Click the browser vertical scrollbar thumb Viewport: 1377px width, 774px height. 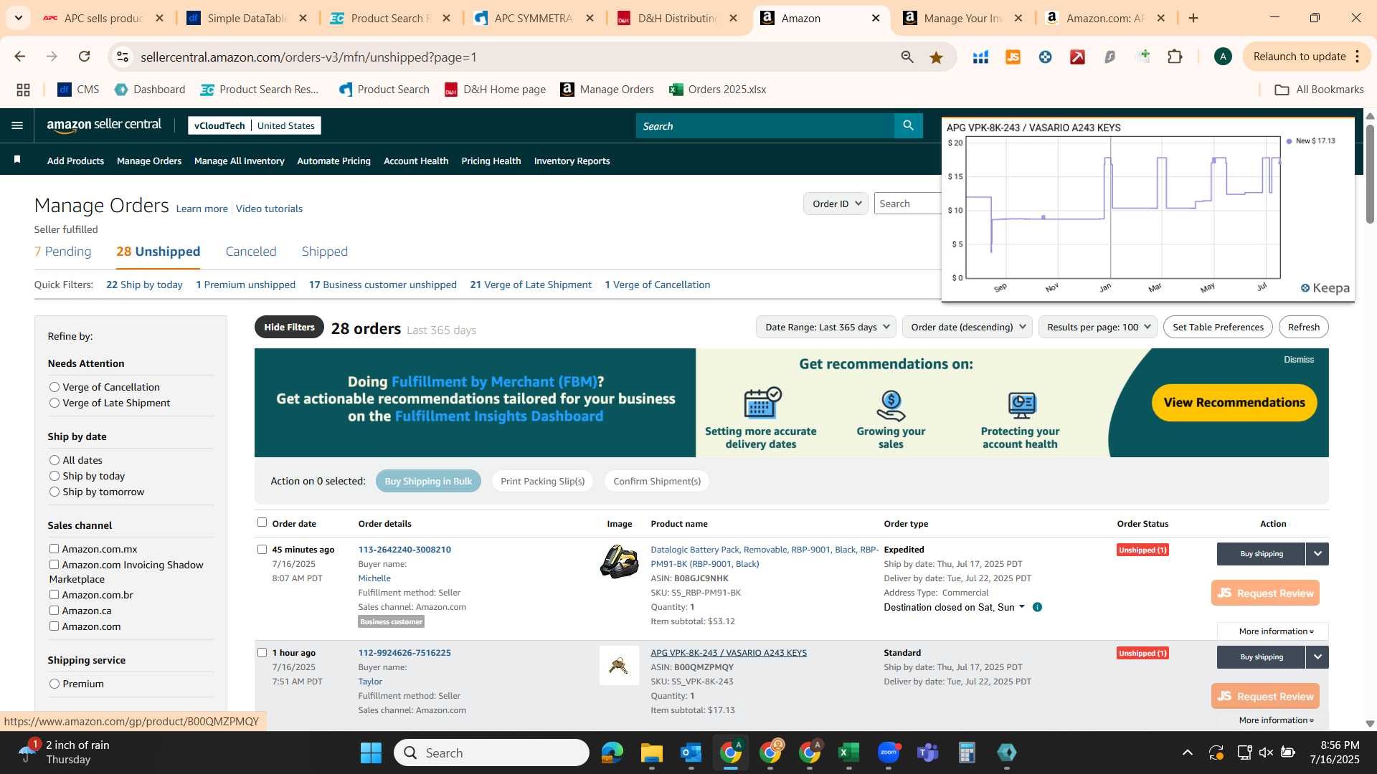[x=1370, y=173]
